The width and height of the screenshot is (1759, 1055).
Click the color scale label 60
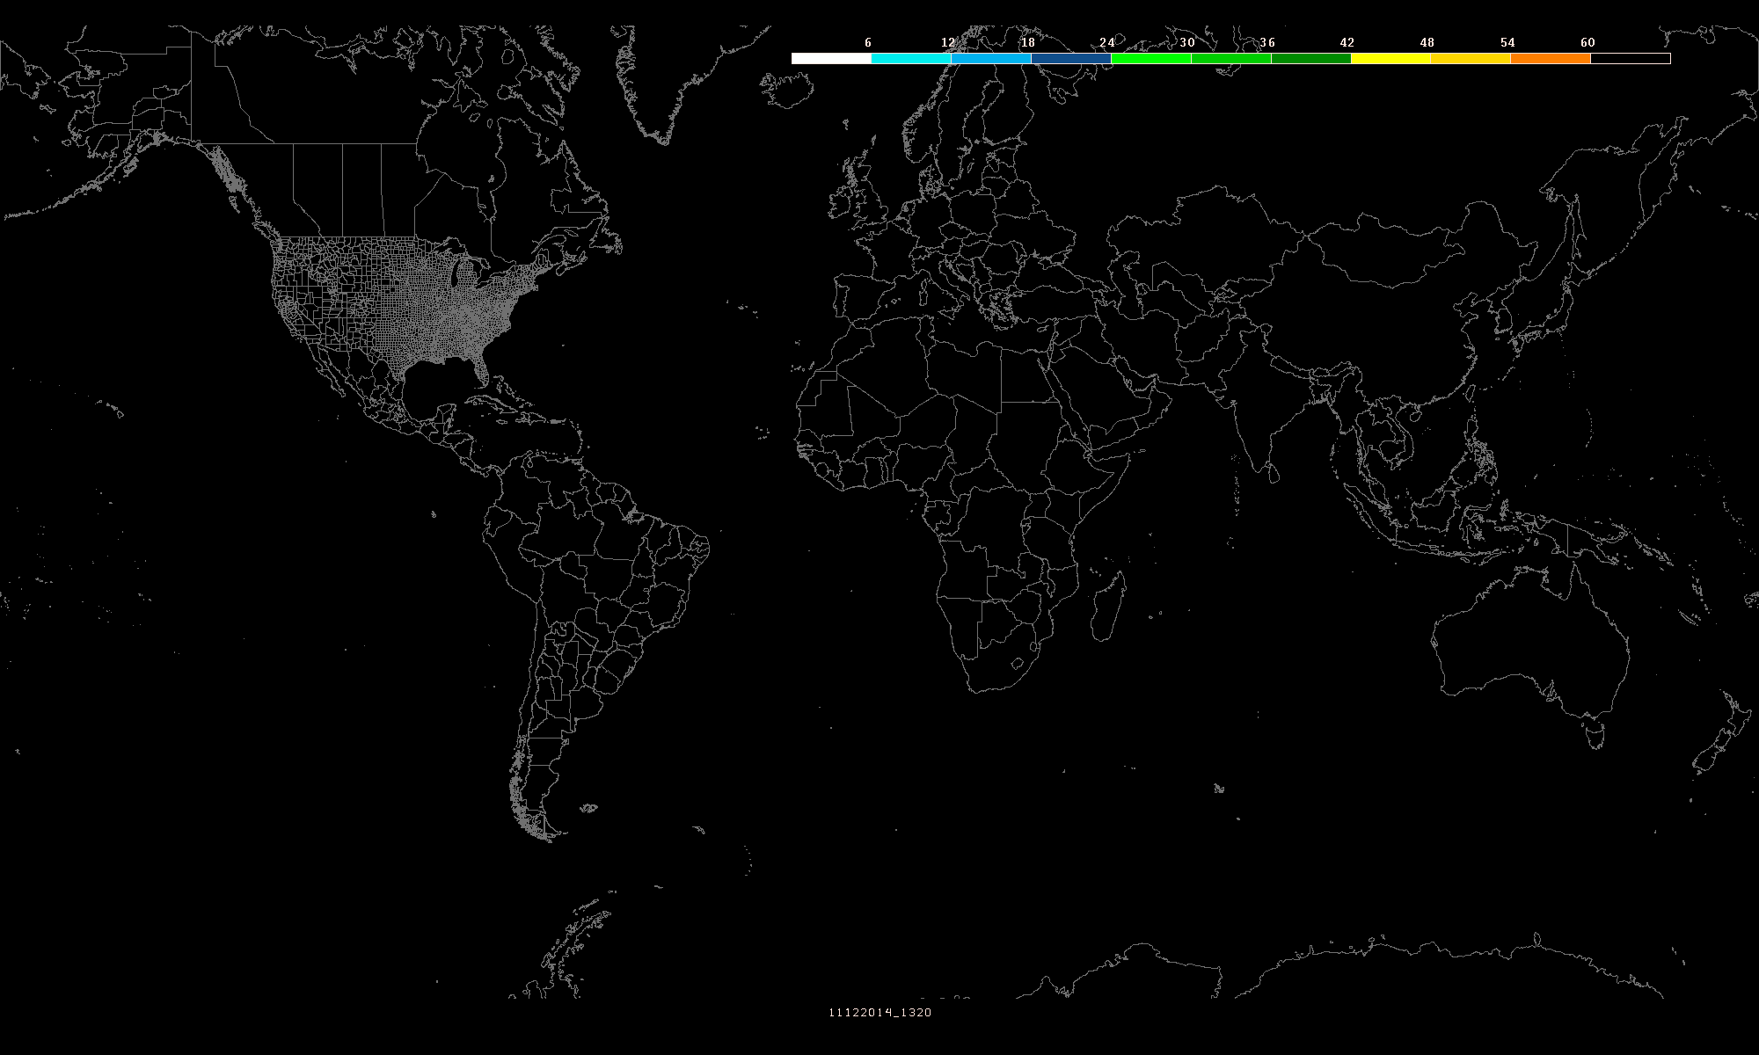point(1587,42)
